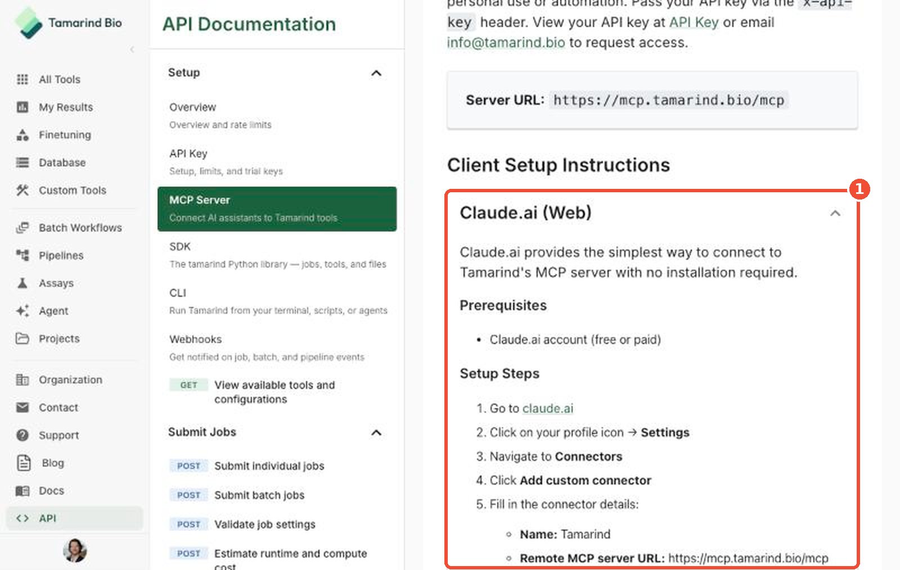The width and height of the screenshot is (900, 570).
Task: Click the Agent sparkle icon
Action: click(x=22, y=311)
